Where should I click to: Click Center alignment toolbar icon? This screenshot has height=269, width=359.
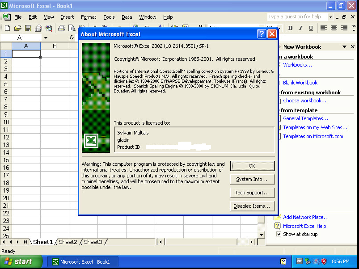(334, 28)
